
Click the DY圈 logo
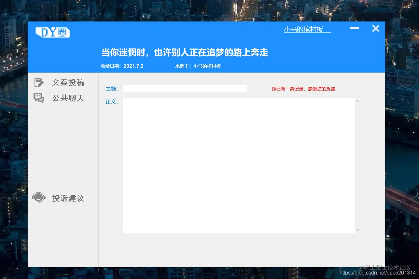click(52, 32)
